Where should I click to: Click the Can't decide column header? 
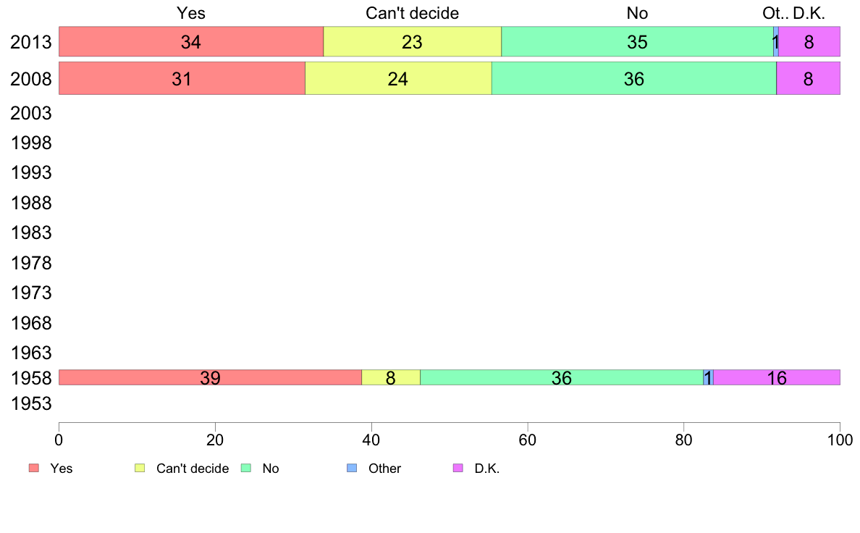(413, 13)
